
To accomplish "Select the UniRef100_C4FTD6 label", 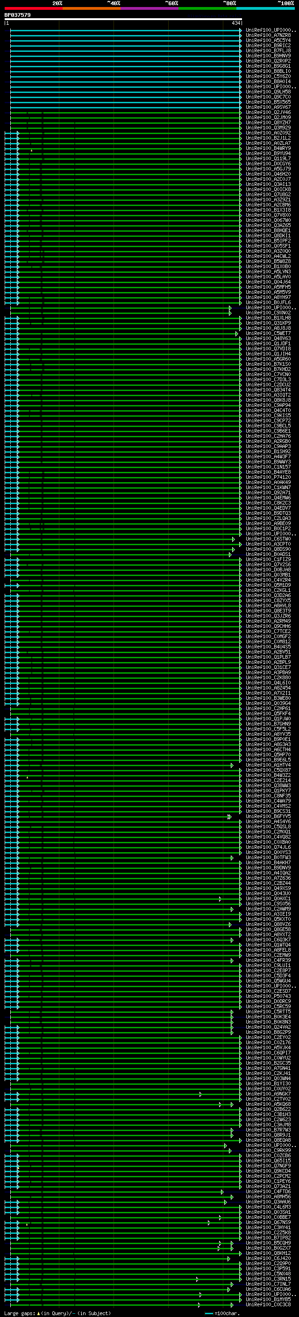I will (x=268, y=1192).
